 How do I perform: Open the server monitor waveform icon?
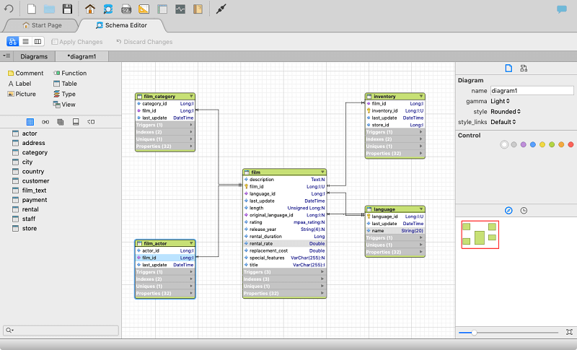(180, 9)
